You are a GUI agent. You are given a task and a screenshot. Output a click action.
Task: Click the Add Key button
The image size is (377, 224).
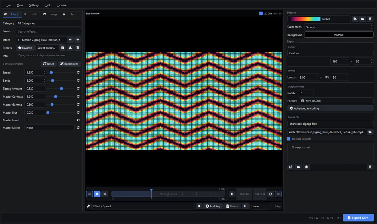pyautogui.click(x=213, y=206)
